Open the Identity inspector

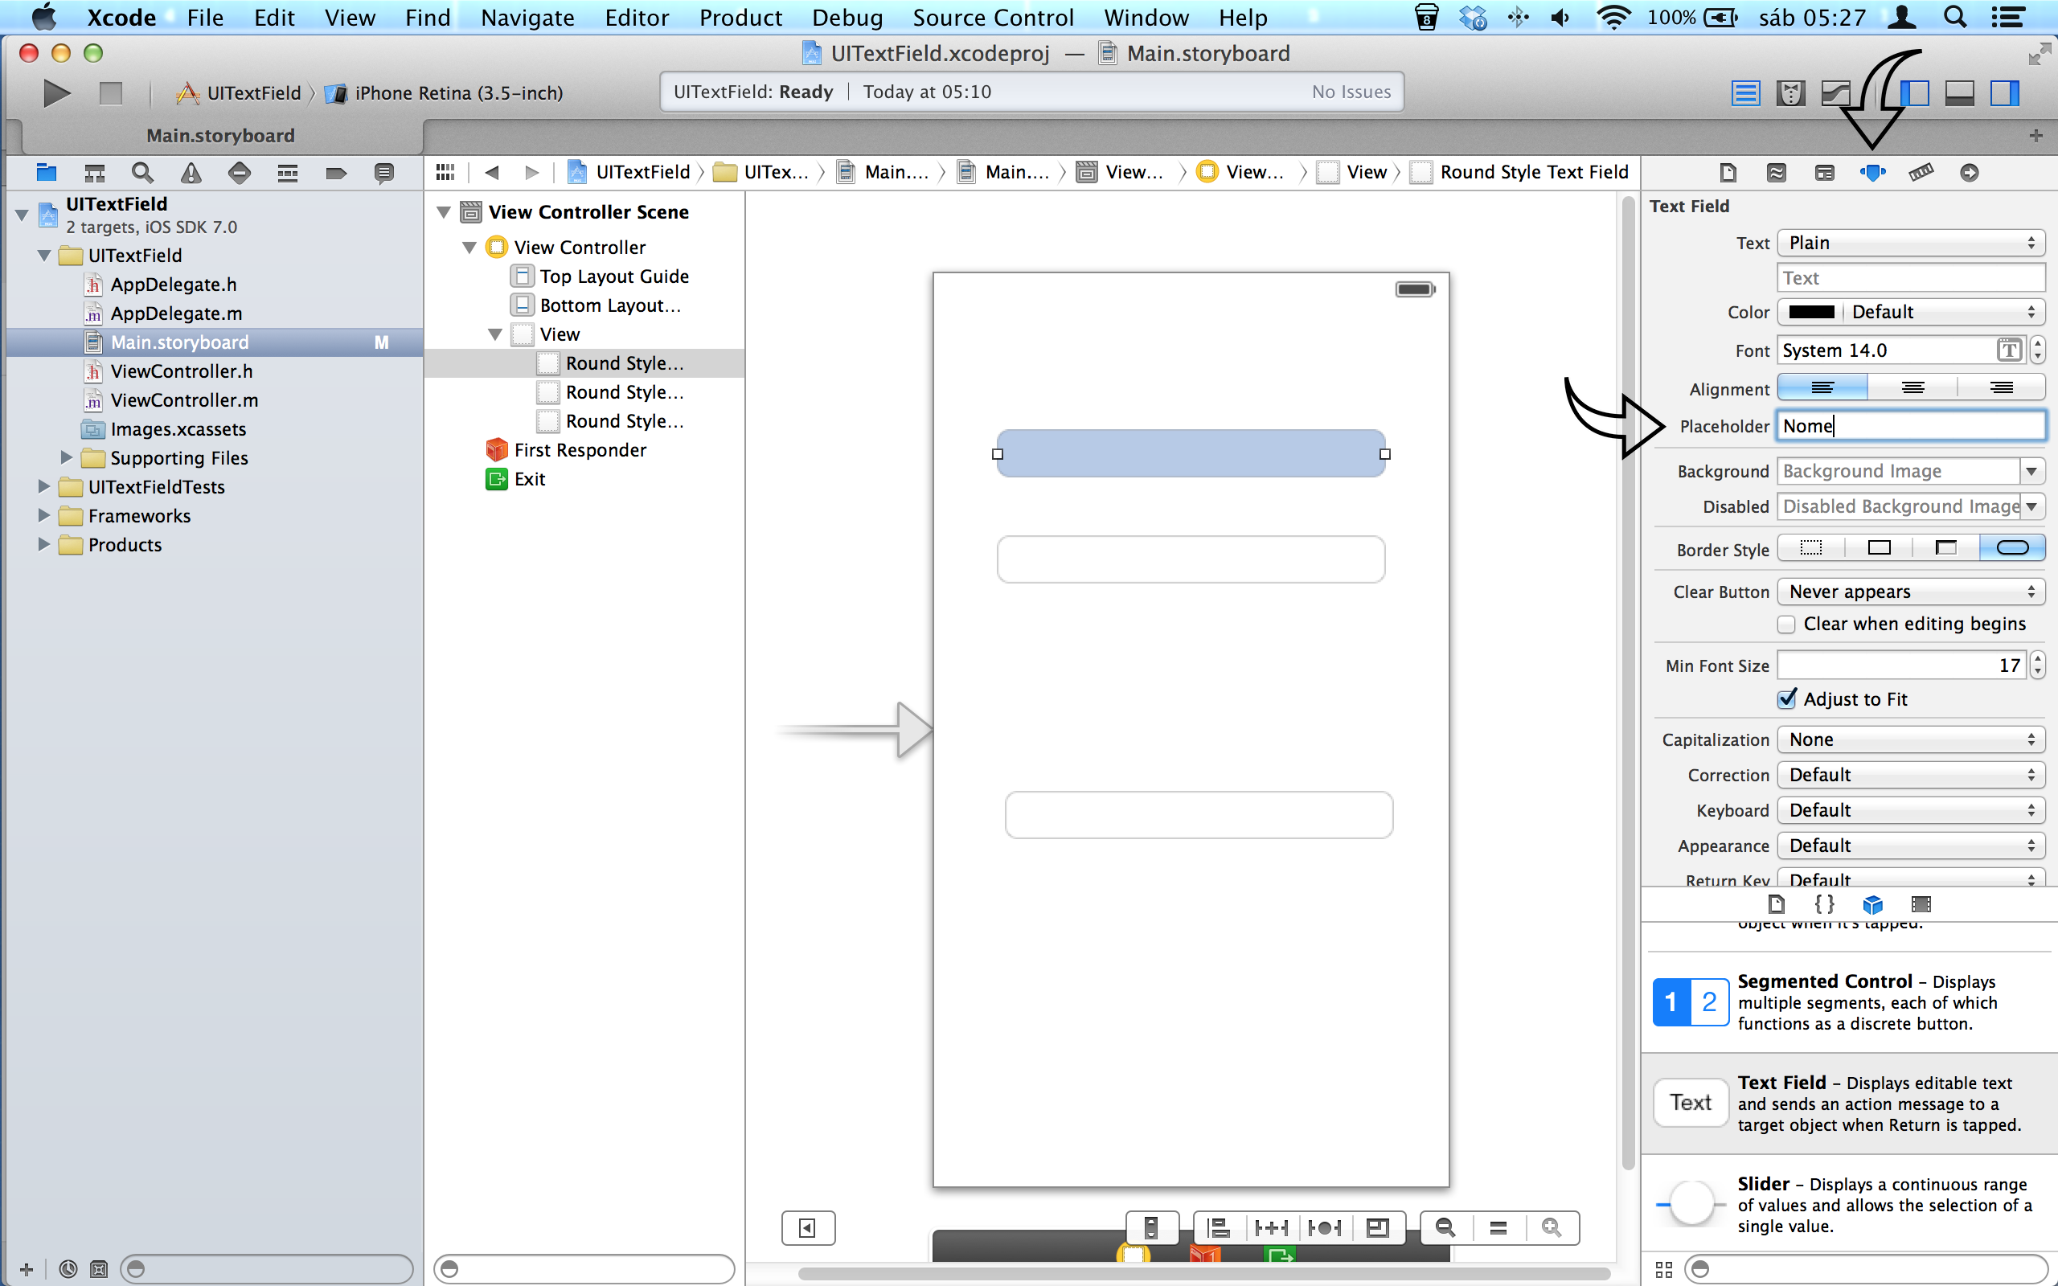pyautogui.click(x=1825, y=173)
